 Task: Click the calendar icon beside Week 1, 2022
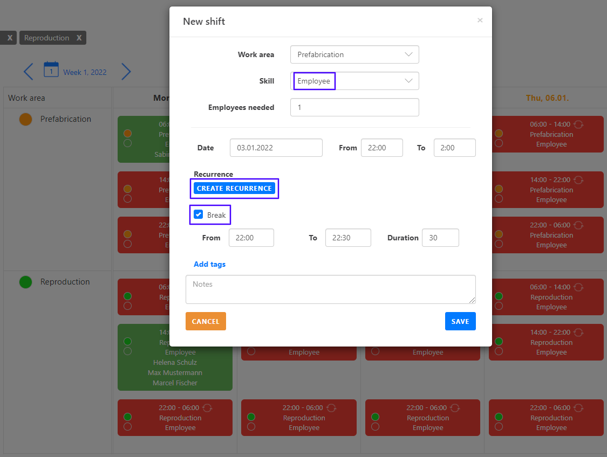pyautogui.click(x=51, y=71)
